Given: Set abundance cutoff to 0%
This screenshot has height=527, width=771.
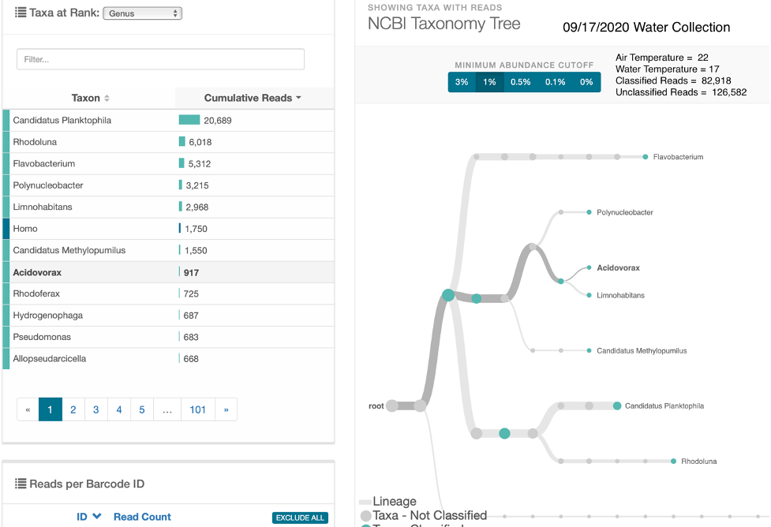Looking at the screenshot, I should [x=586, y=82].
